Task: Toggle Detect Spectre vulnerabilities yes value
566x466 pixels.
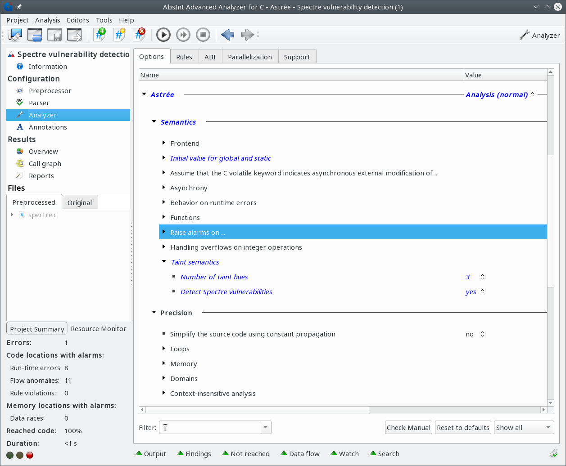Action: tap(475, 292)
